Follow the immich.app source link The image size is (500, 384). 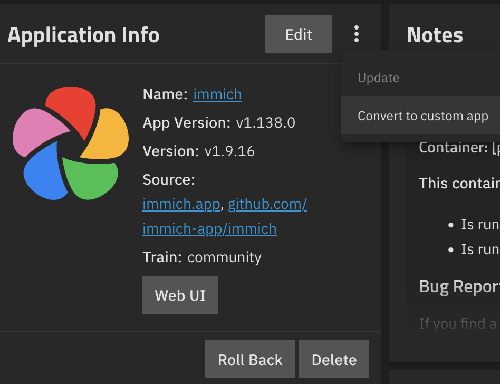point(181,204)
